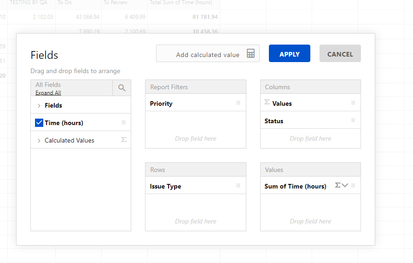Expand the Fields tree node
The width and height of the screenshot is (413, 263).
(39, 106)
